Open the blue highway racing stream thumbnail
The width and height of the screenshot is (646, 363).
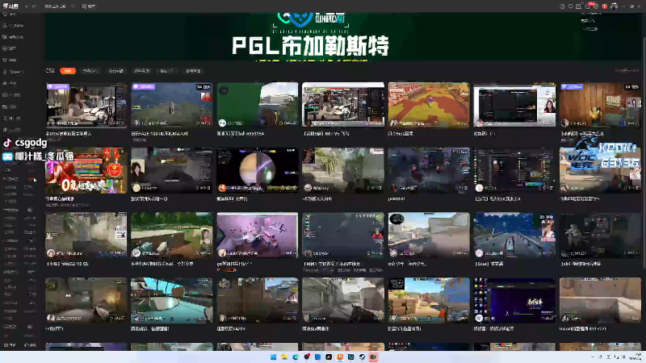(514, 235)
